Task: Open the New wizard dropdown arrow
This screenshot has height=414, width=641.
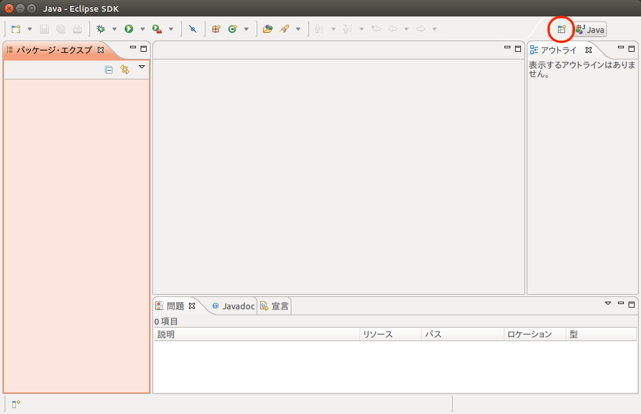Action: click(29, 29)
